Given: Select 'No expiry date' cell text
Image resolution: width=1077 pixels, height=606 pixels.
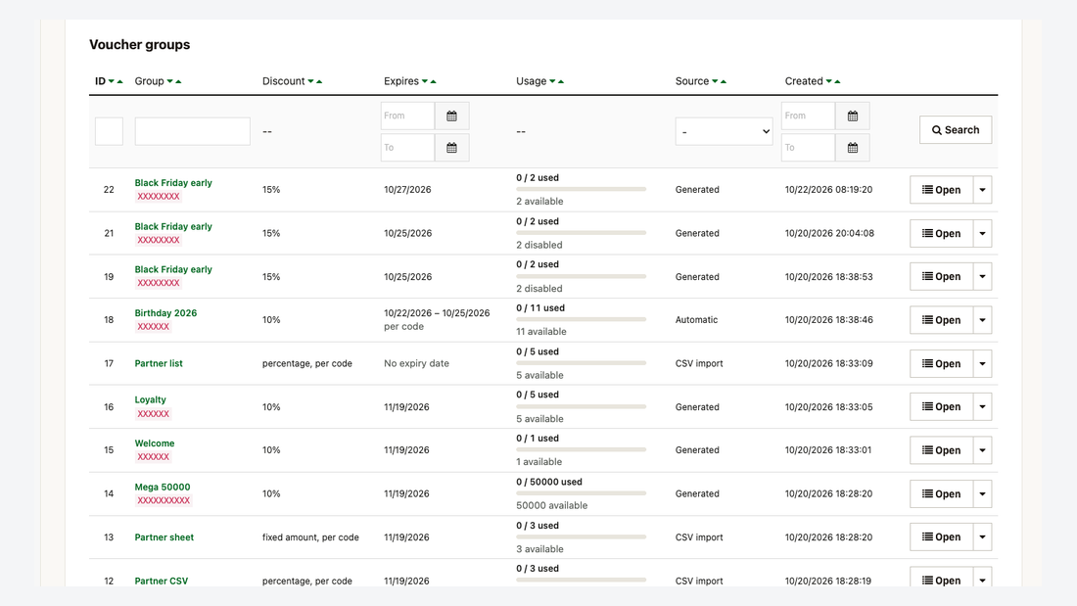Looking at the screenshot, I should [416, 363].
